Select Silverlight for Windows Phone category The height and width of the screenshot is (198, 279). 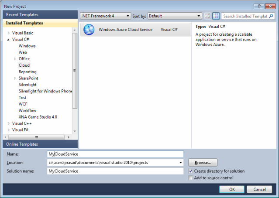pyautogui.click(x=45, y=91)
